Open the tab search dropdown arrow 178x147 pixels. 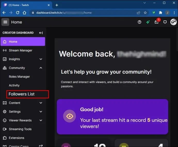(144, 3)
